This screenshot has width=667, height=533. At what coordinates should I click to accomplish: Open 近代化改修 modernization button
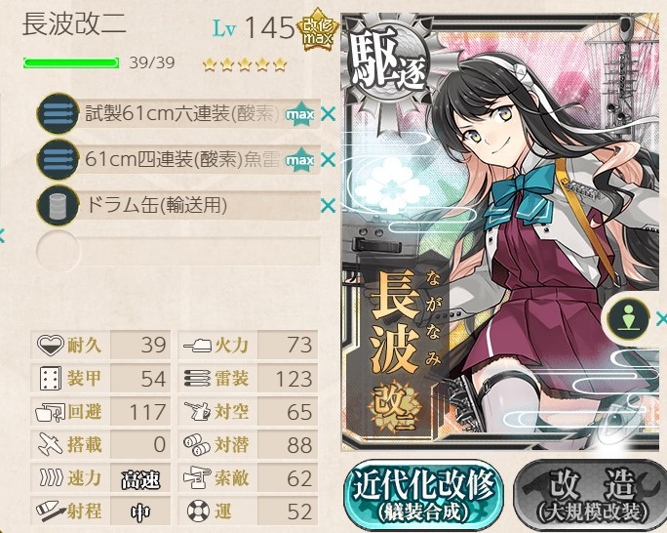[423, 496]
